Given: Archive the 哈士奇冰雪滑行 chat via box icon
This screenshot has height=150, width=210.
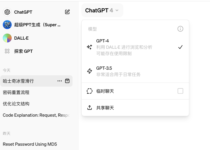Looking at the screenshot, I should pos(67,81).
